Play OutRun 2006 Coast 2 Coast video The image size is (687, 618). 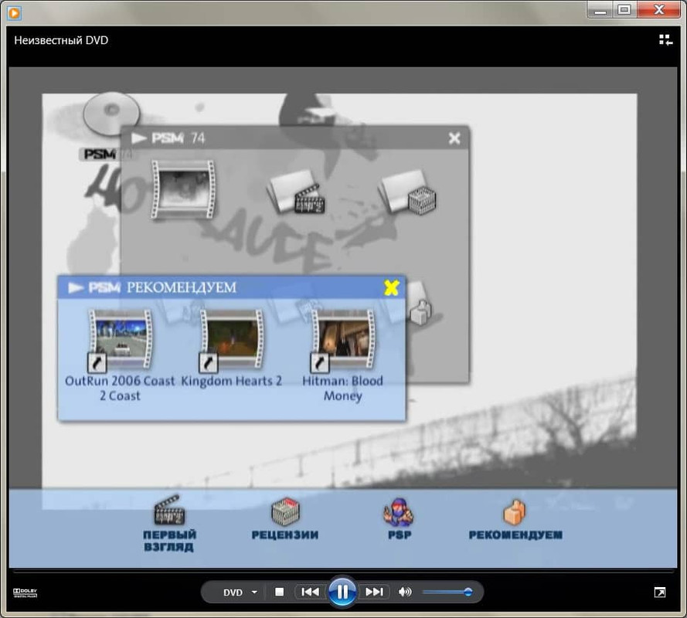point(120,339)
